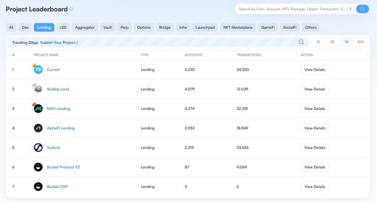Click the Suilend project logo

pyautogui.click(x=38, y=148)
